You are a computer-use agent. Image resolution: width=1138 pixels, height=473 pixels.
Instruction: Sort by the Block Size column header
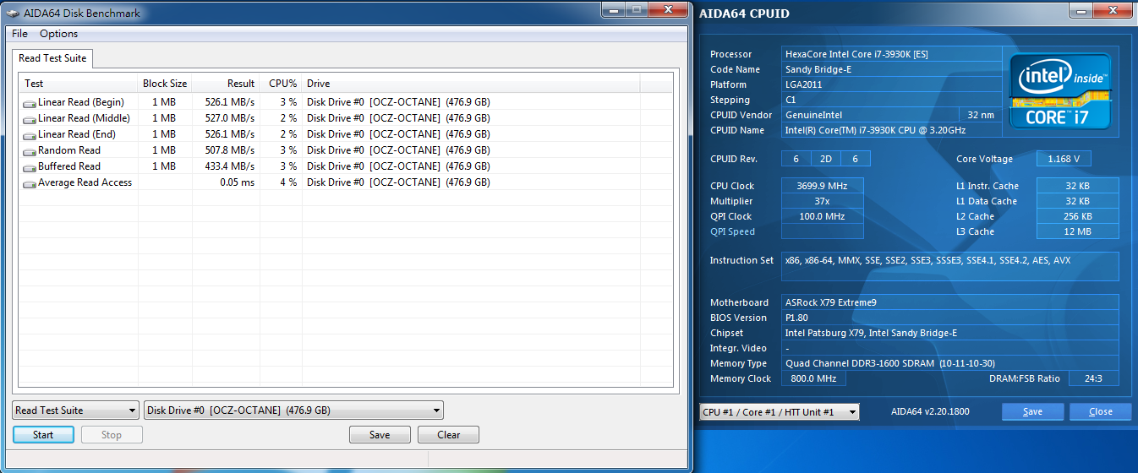tap(165, 84)
